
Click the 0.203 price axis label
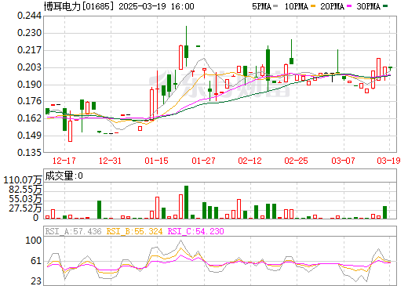(x=29, y=67)
